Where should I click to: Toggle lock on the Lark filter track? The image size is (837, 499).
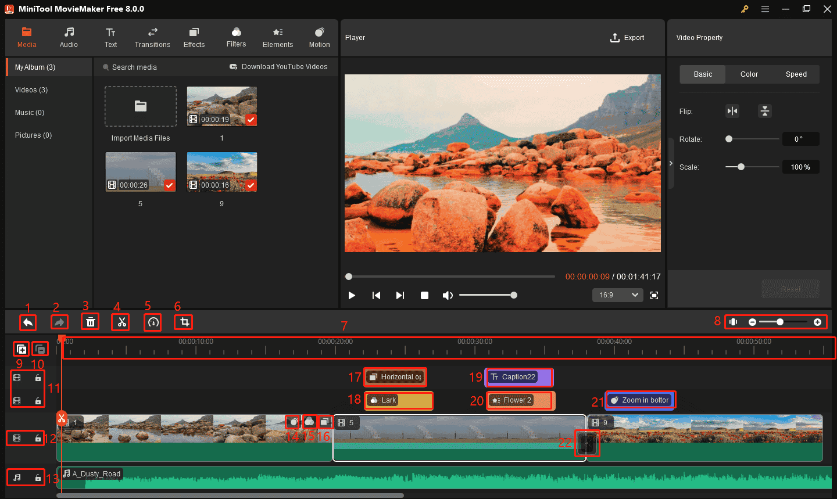tap(38, 401)
